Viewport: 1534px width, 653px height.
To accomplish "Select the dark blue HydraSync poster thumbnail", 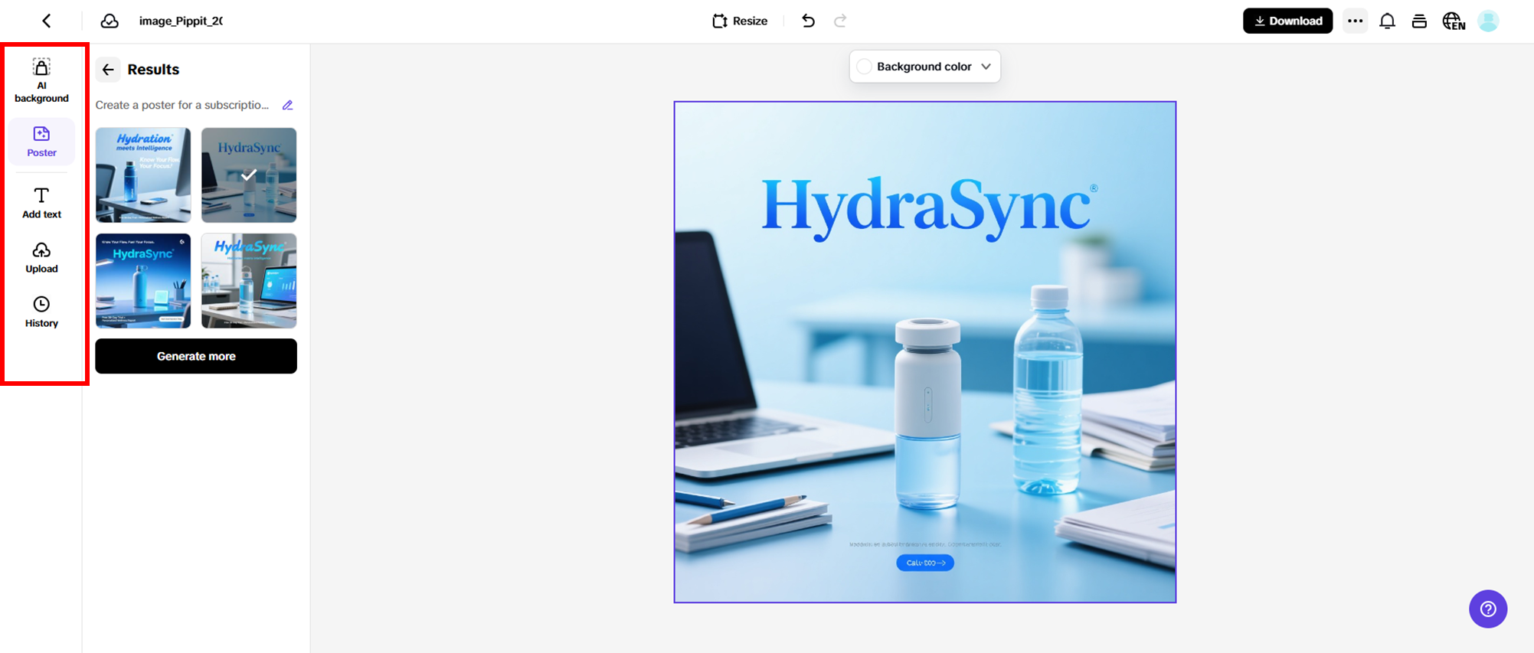I will (143, 281).
